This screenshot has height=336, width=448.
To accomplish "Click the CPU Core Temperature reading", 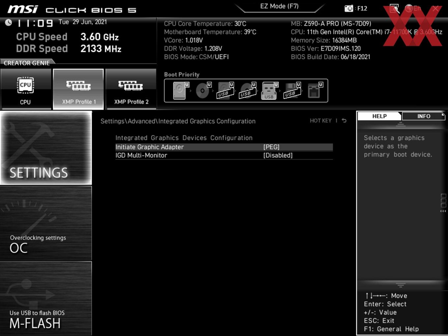I will [x=205, y=24].
